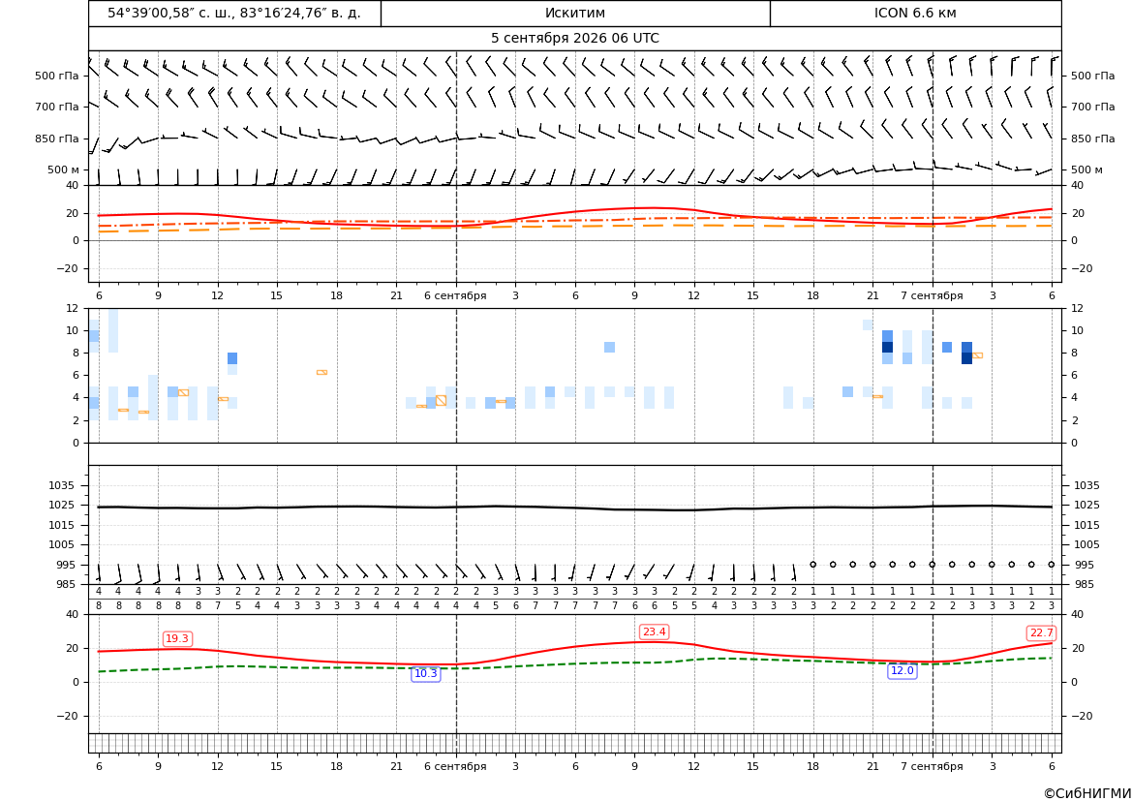
Task: Click the 500 гПа left axis label
Action: 56,76
